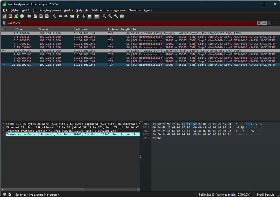Open capture options gear icon

point(22,16)
